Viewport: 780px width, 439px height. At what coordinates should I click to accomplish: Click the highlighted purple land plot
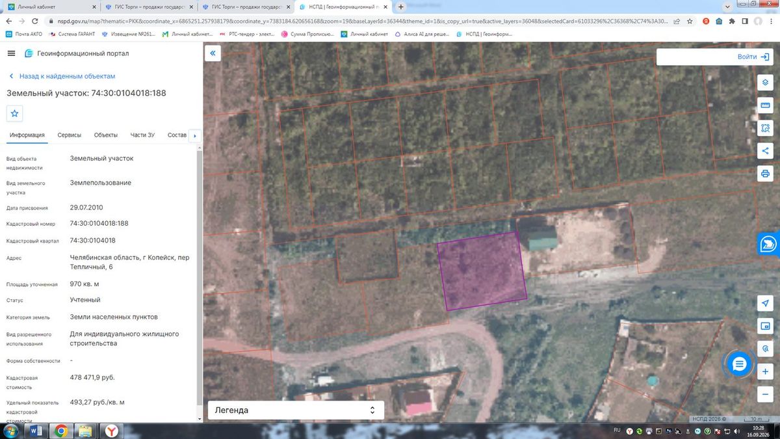coord(482,270)
